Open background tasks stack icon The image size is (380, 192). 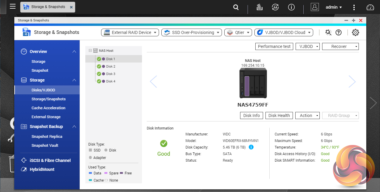(259, 7)
